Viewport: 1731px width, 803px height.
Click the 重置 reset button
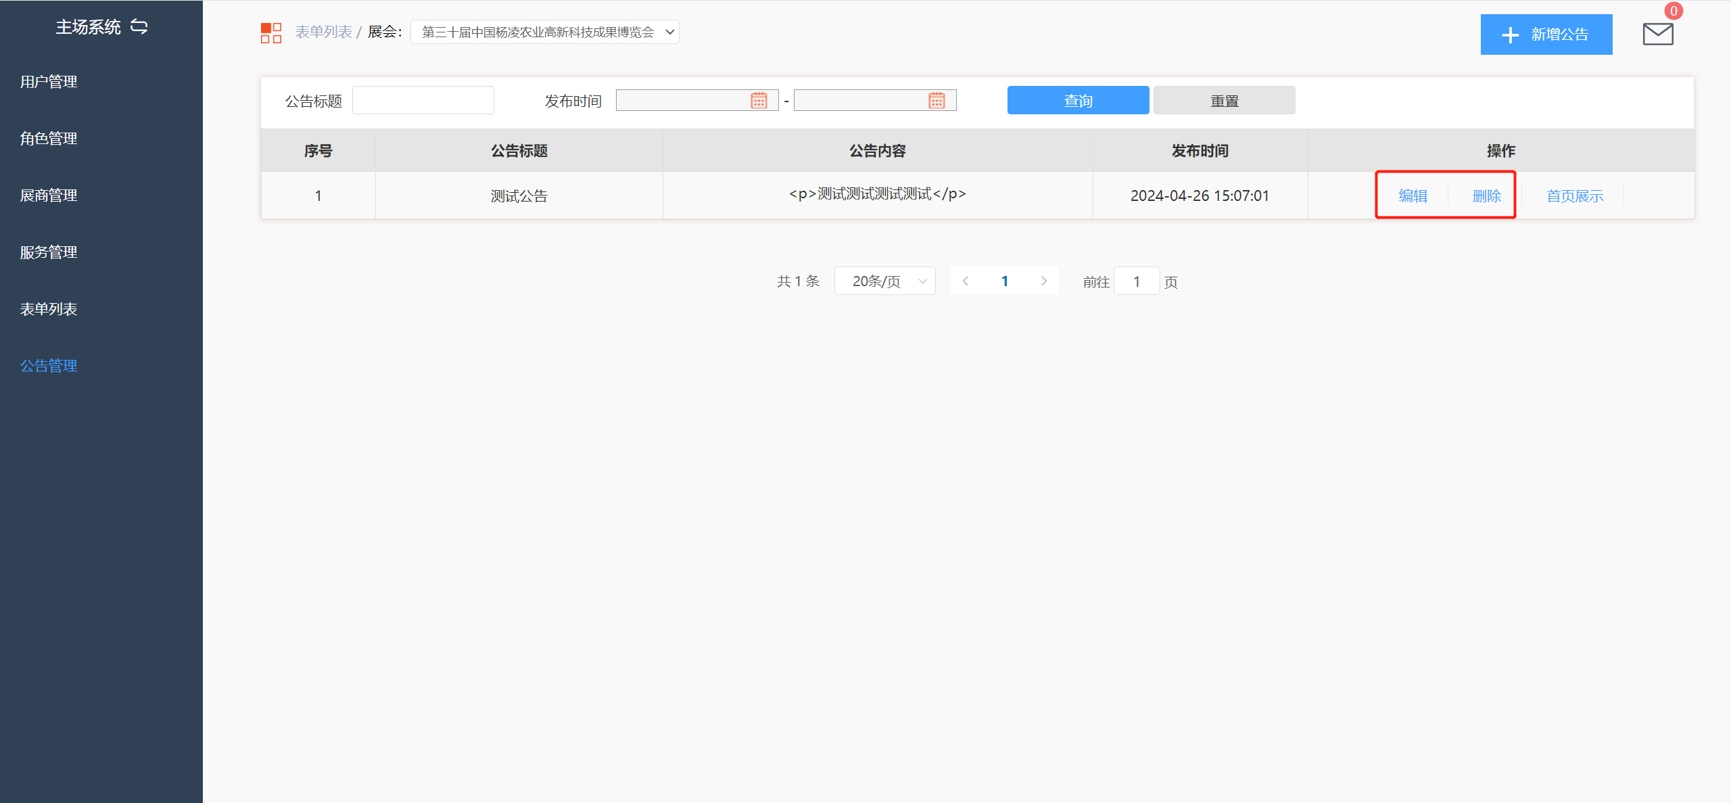pos(1224,100)
